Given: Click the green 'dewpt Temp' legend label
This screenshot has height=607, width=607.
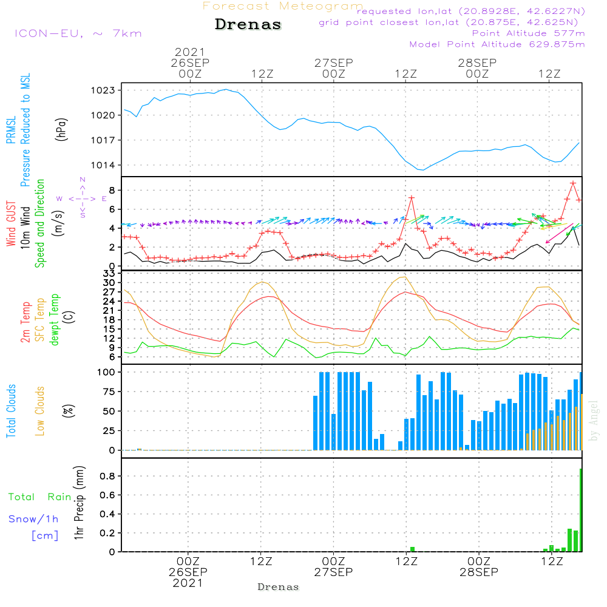Looking at the screenshot, I should 55,320.
